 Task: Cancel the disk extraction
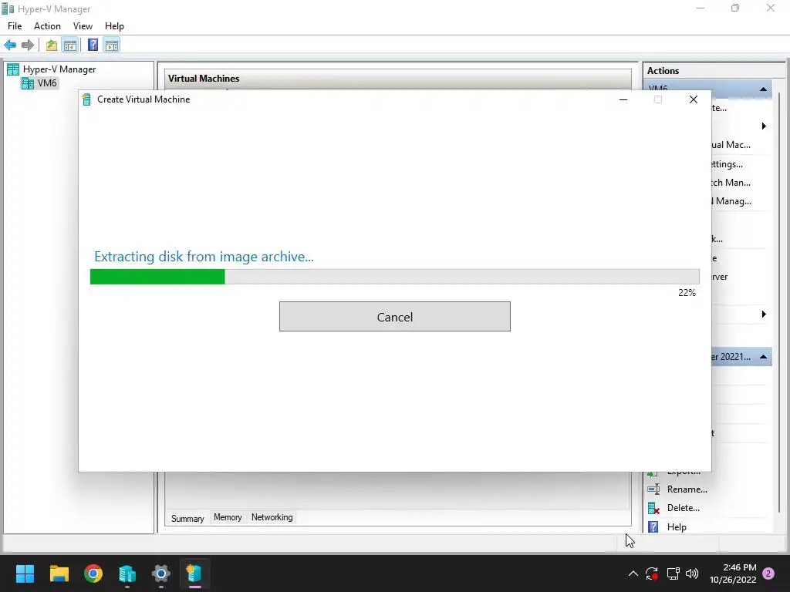(394, 317)
